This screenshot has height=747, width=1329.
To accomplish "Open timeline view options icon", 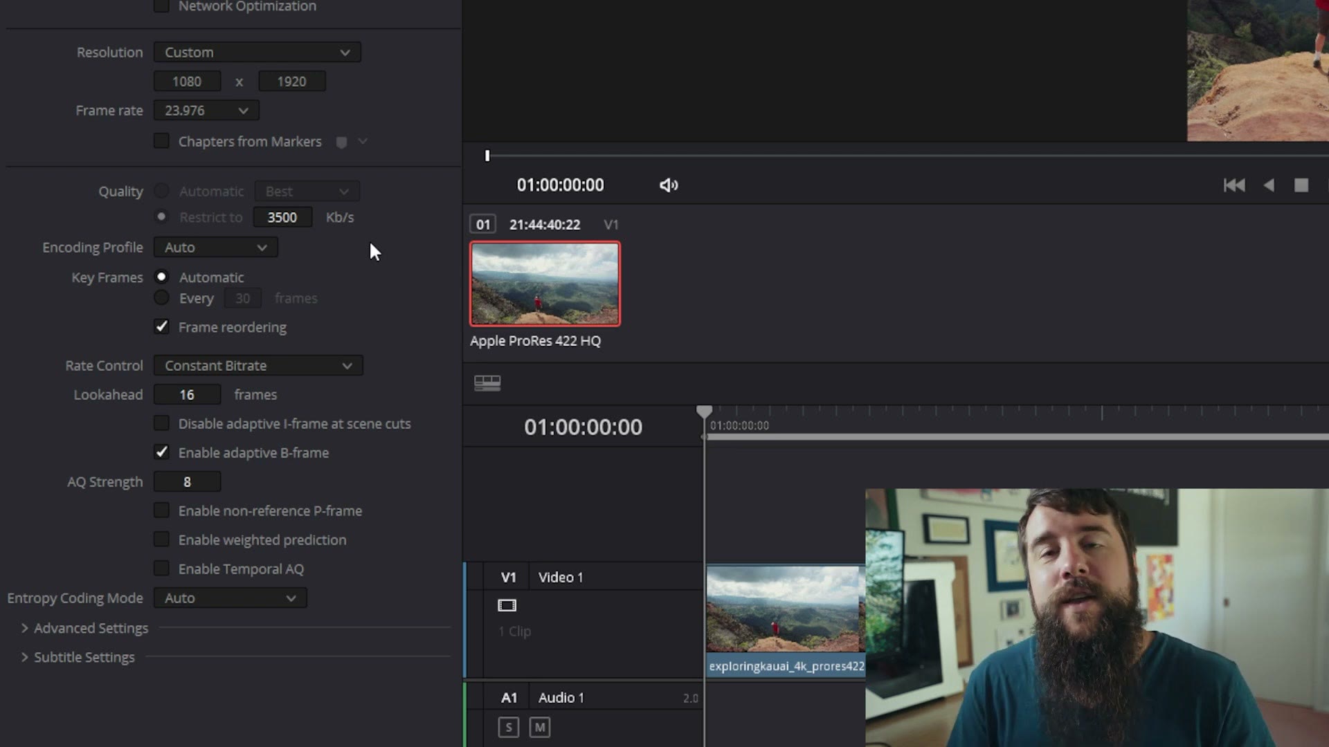I will 487,383.
